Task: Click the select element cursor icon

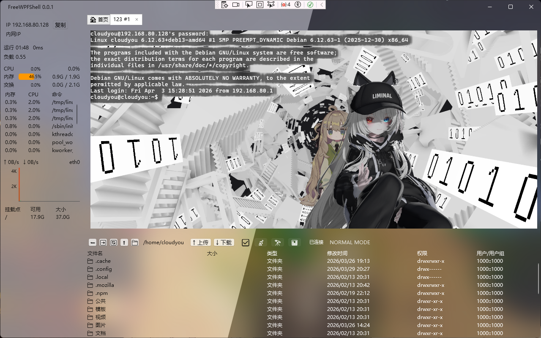Action: tap(249, 5)
